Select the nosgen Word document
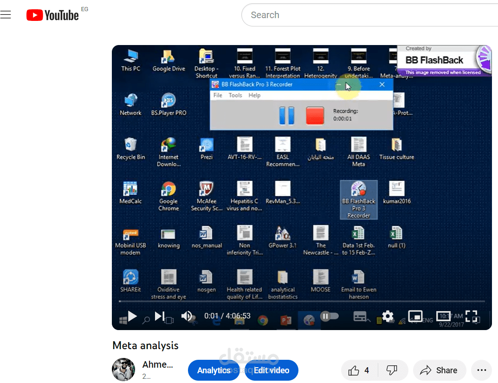498x383 pixels. point(207,281)
